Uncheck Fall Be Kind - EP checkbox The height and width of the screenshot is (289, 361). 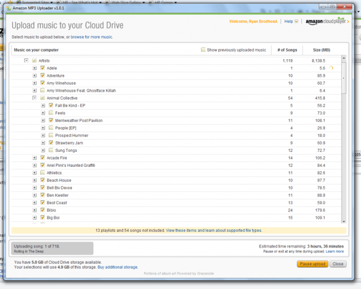(x=51, y=105)
